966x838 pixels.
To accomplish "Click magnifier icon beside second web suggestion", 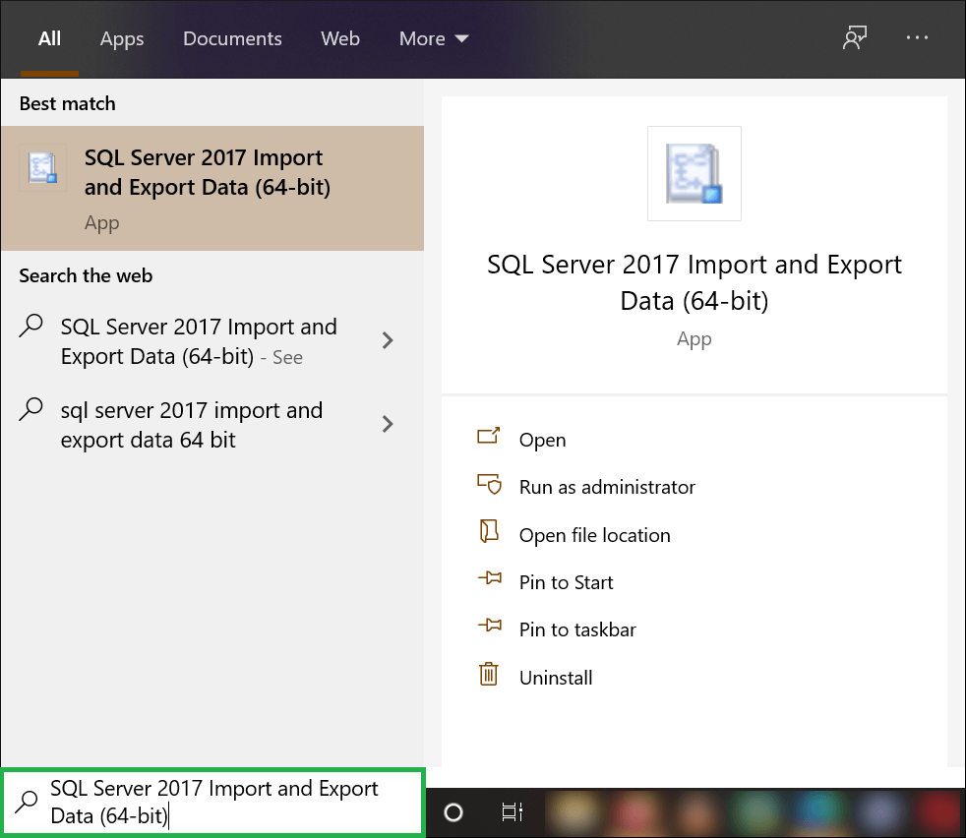I will point(30,409).
